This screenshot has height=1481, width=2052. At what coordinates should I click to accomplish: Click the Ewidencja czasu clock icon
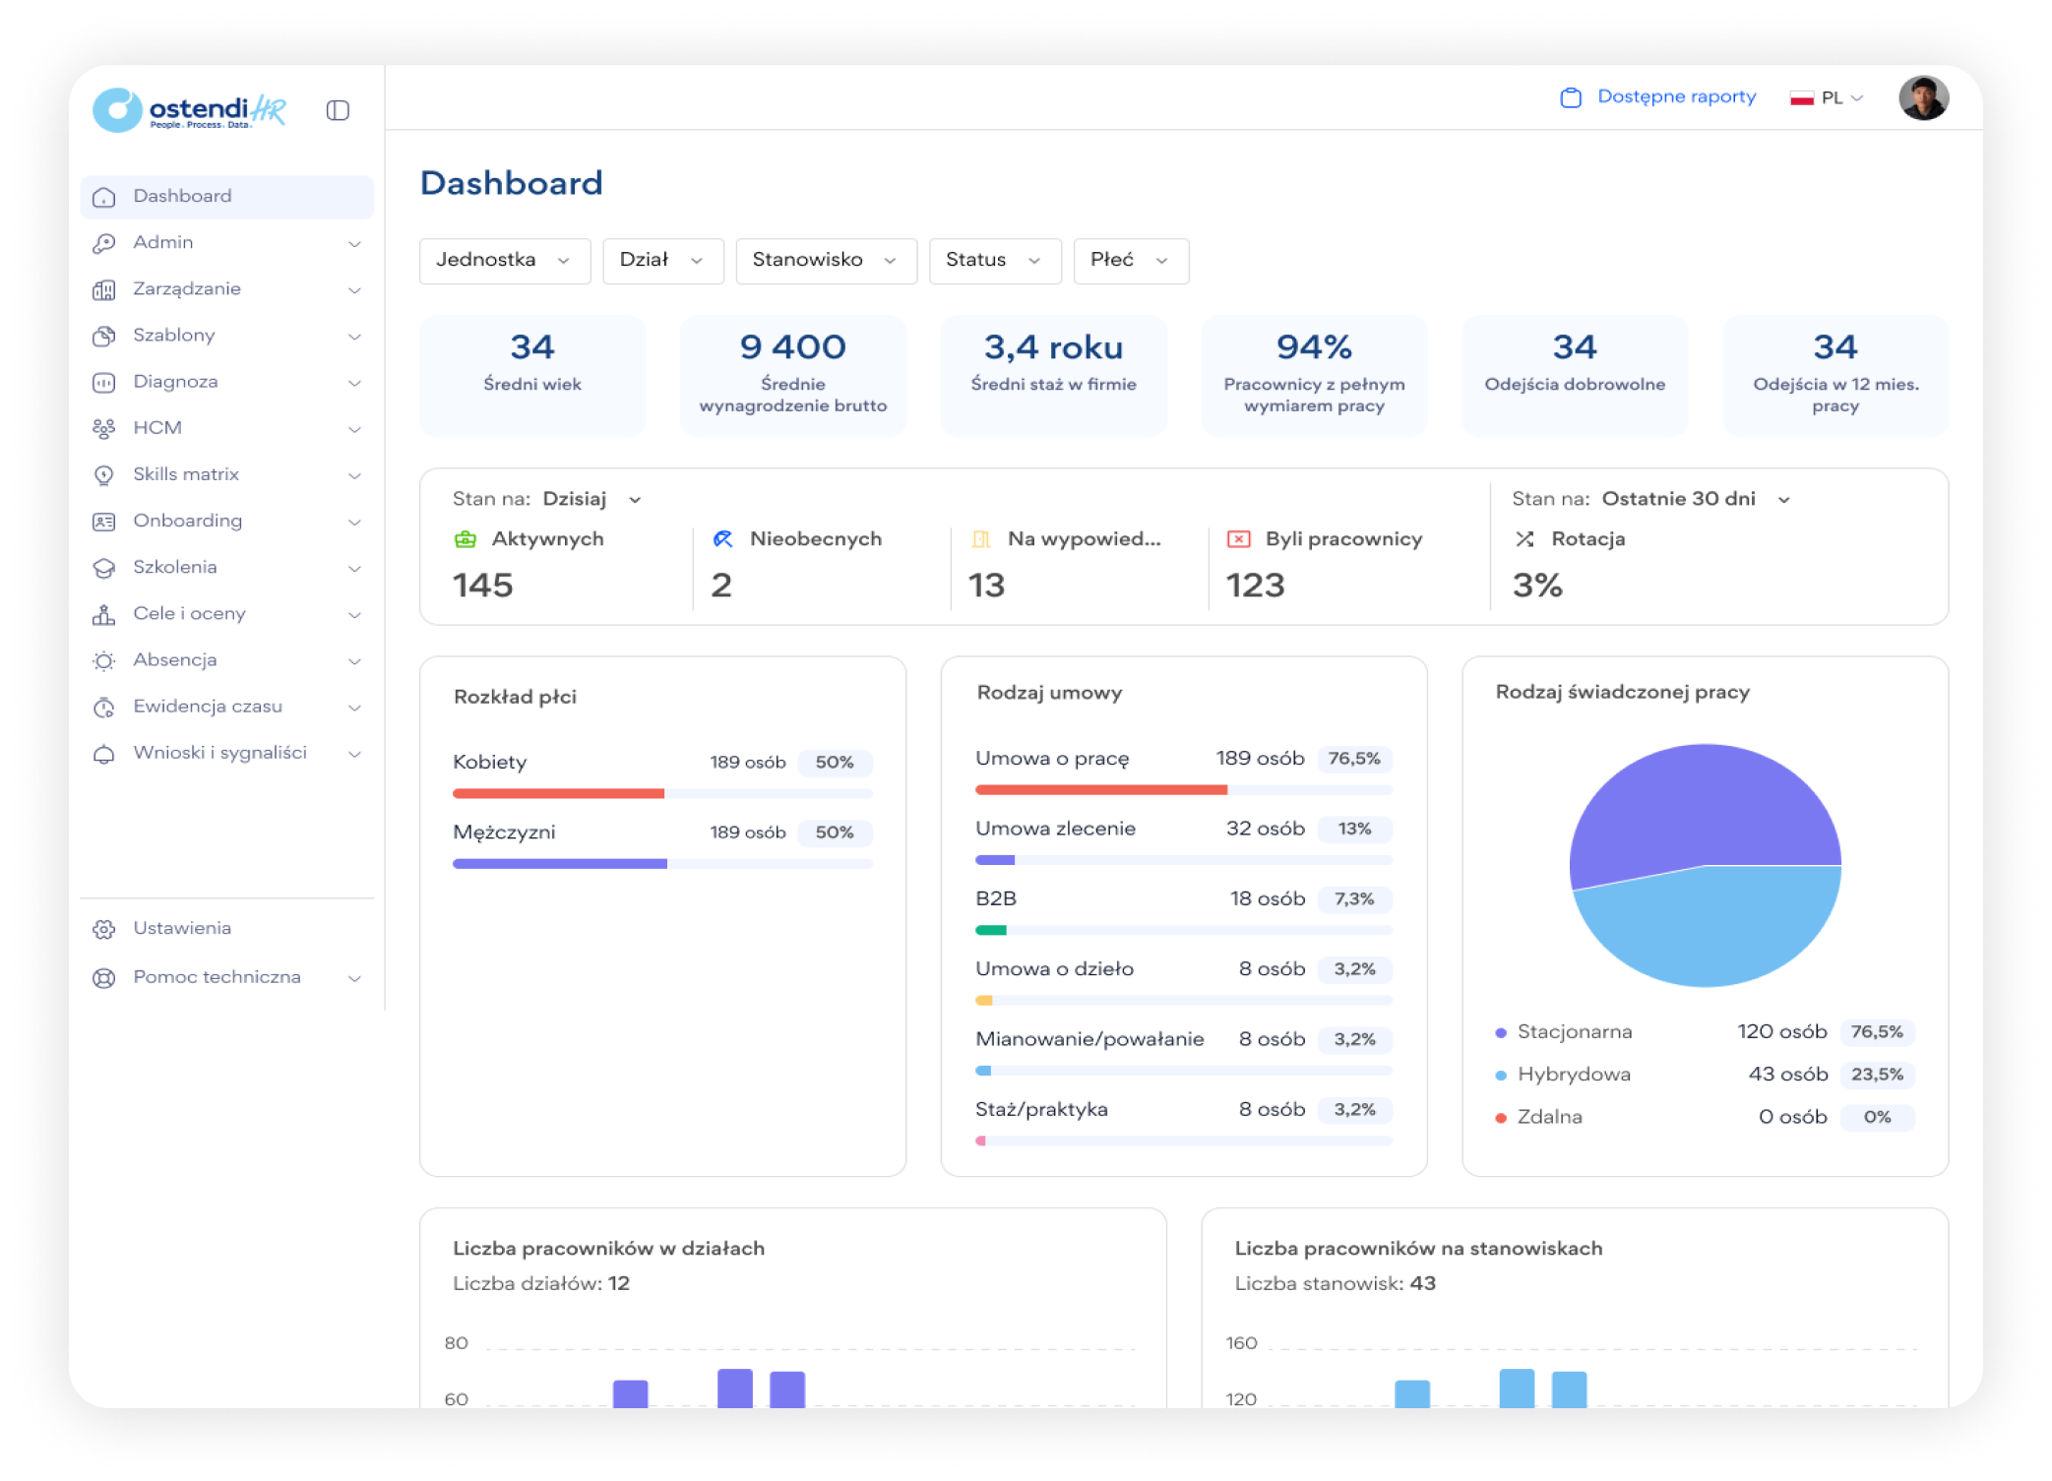[103, 708]
